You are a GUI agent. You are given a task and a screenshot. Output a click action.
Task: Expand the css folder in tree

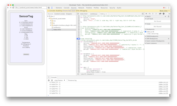50,21
